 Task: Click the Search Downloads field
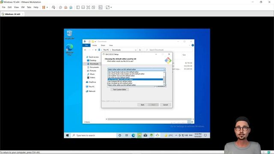pos(168,50)
